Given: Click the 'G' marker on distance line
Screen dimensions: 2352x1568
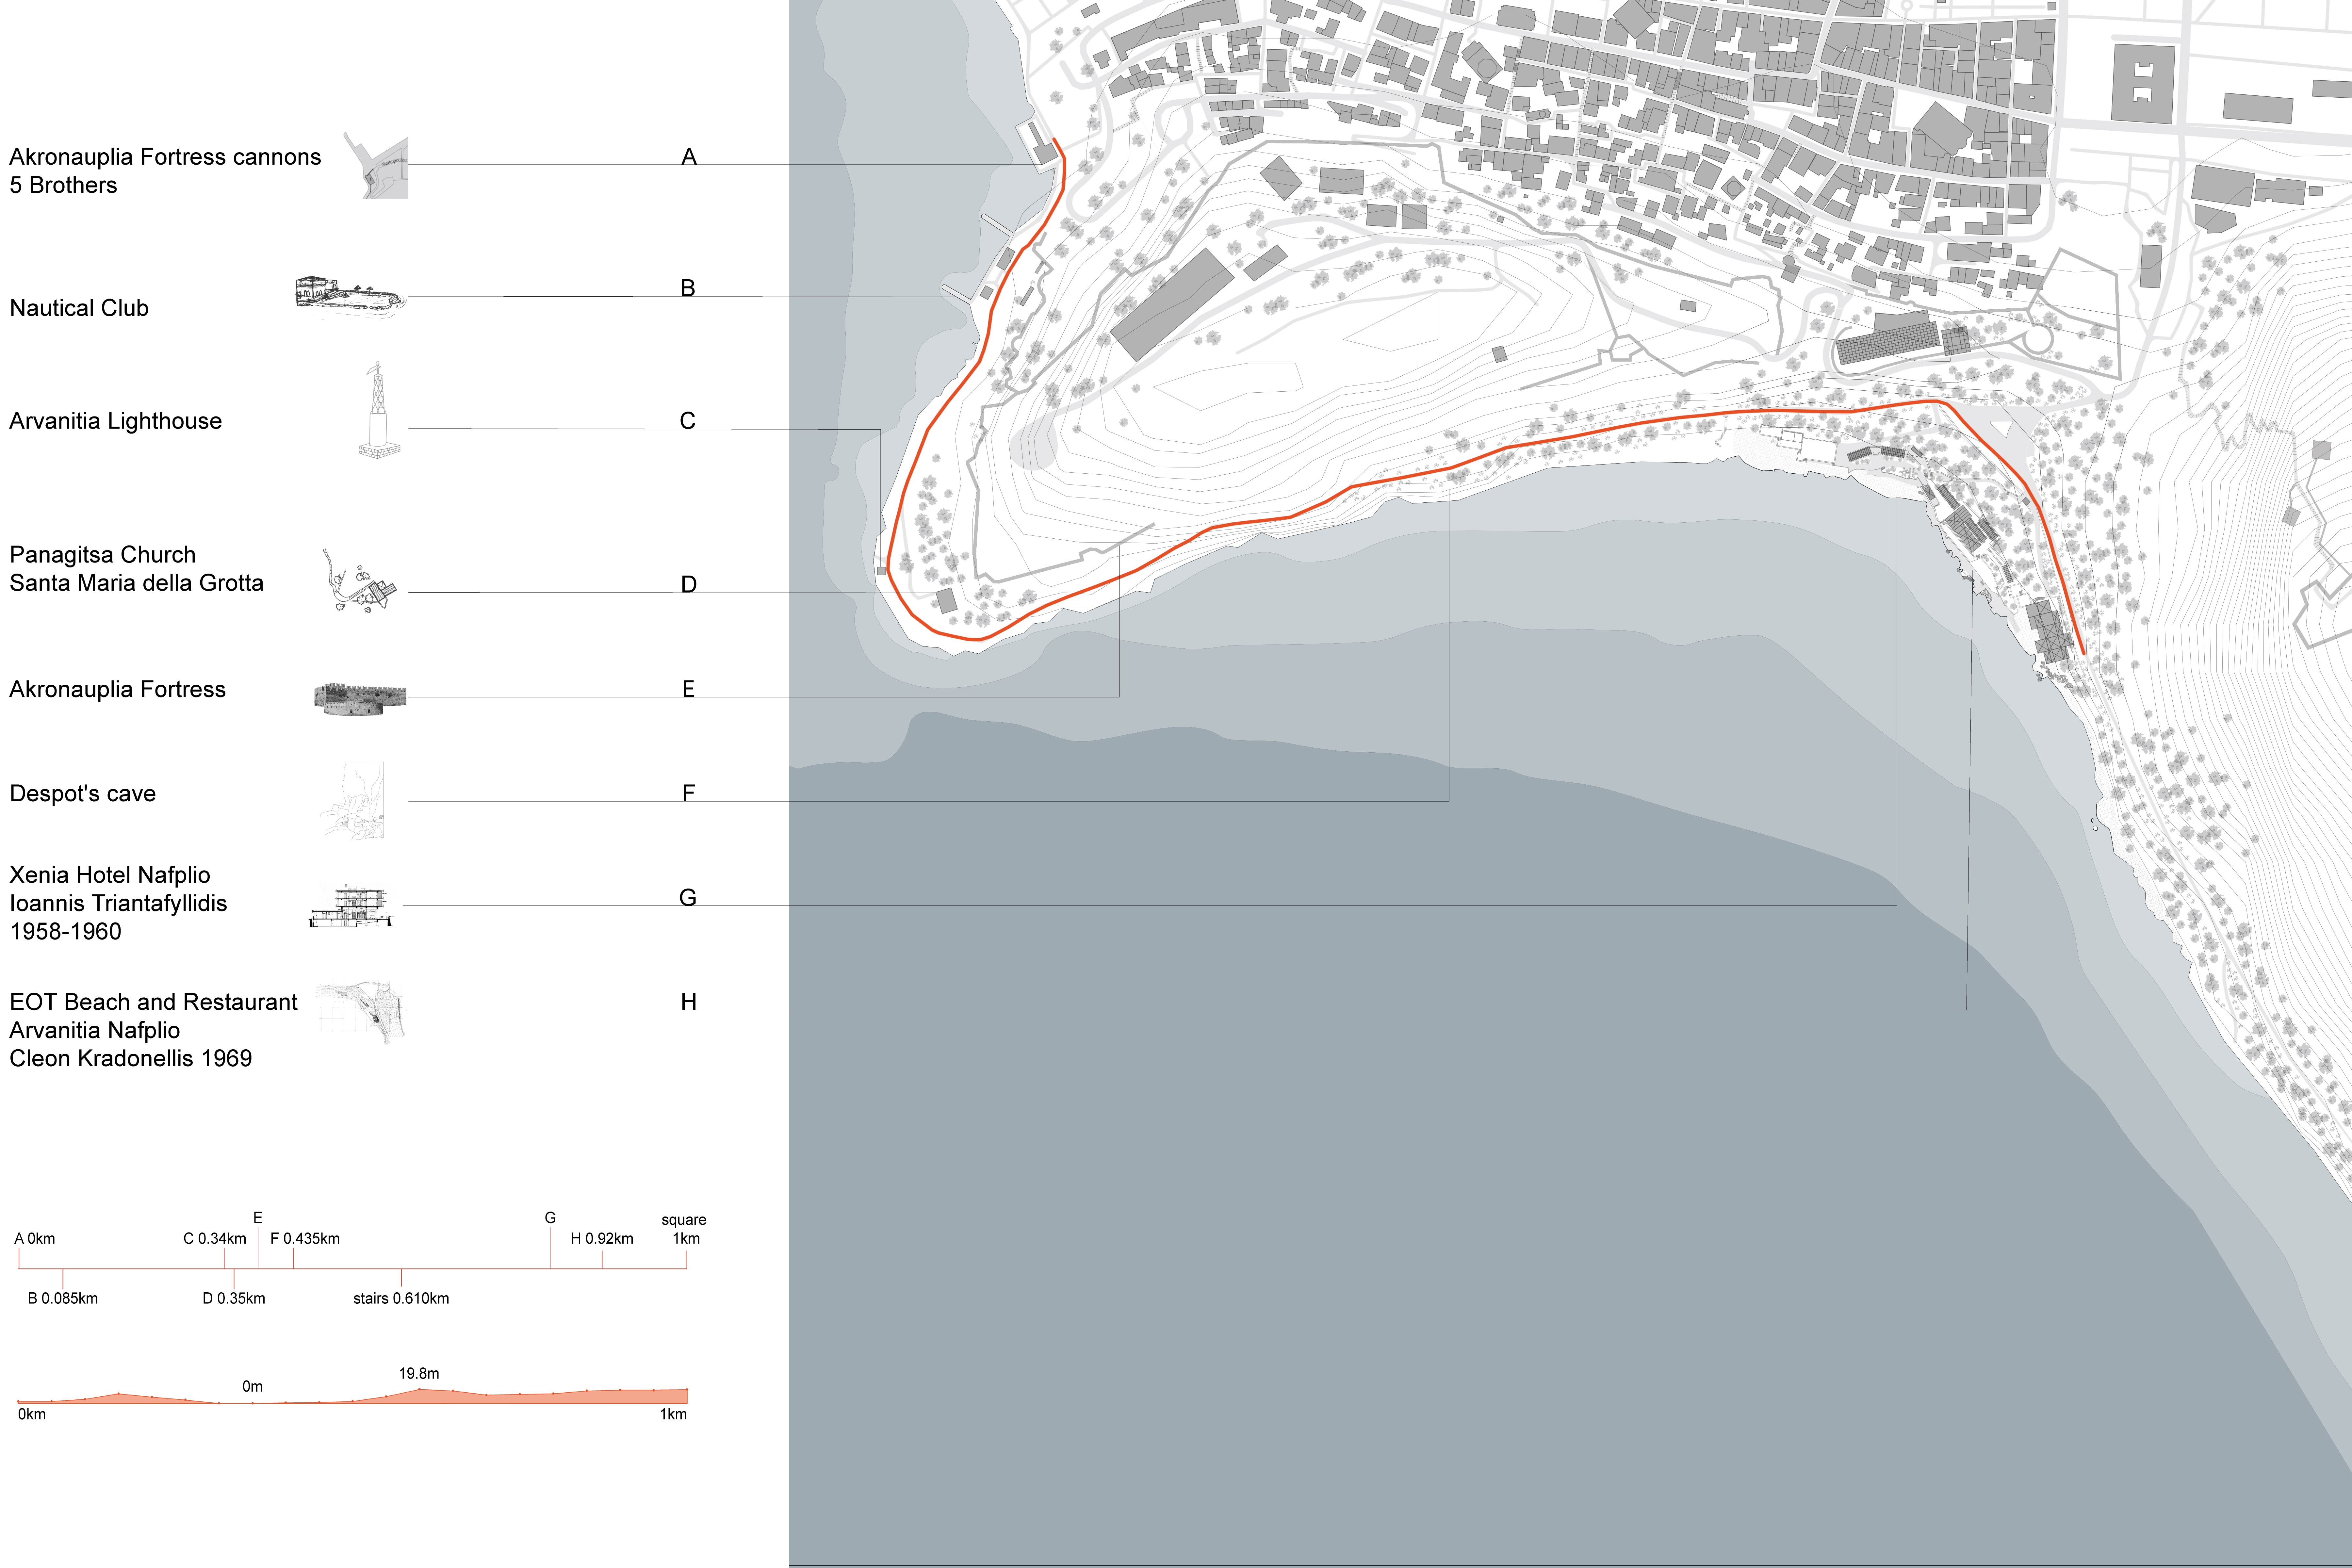Looking at the screenshot, I should (x=550, y=1218).
